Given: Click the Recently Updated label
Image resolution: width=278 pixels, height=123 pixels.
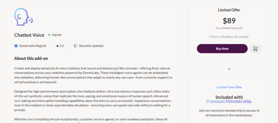Looking at the screenshot, I should pyautogui.click(x=91, y=46).
